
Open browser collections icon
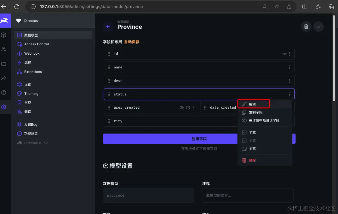point(331,7)
